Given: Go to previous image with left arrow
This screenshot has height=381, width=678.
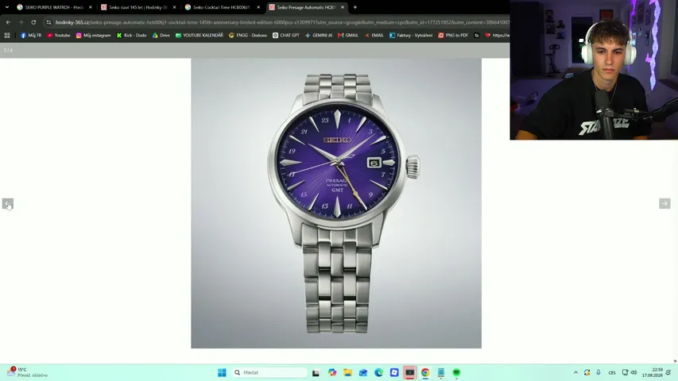Looking at the screenshot, I should coord(8,203).
